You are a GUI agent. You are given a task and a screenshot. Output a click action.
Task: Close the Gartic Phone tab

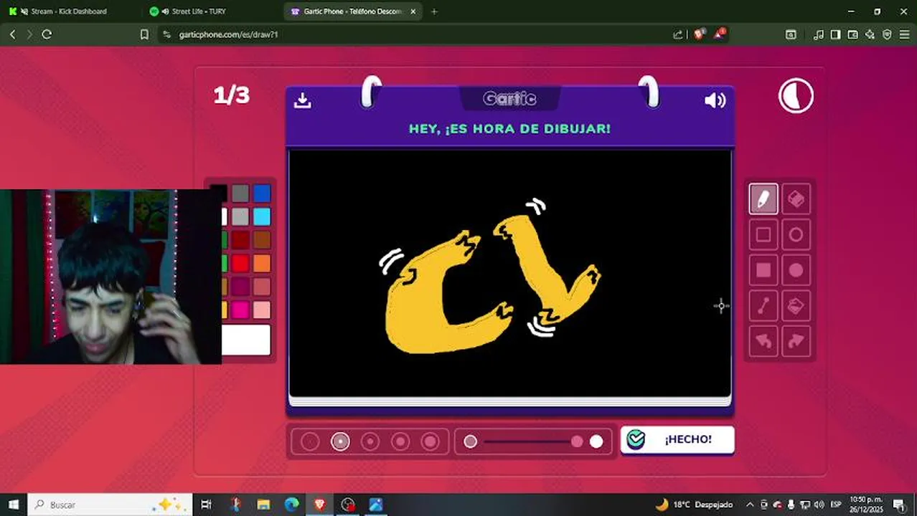(x=413, y=11)
